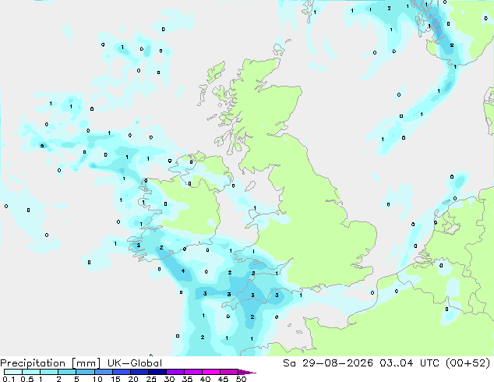Viewport: 494px width, 382px height.
Task: Click the '(00+52)' forecast offset text
Action: click(468, 363)
